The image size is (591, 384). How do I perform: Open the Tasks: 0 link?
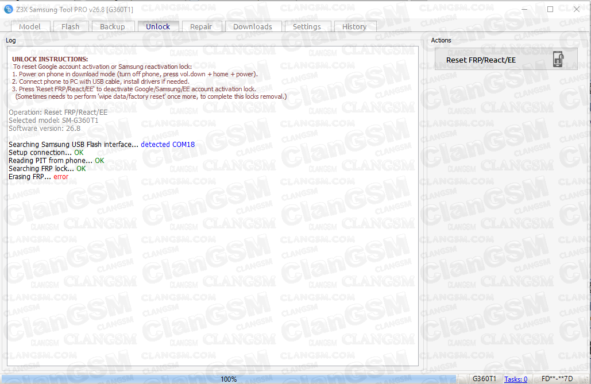(x=516, y=379)
